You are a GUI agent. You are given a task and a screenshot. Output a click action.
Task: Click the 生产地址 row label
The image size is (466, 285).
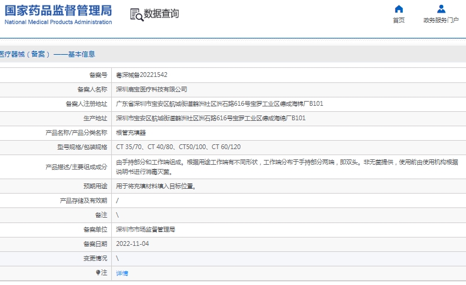coord(96,118)
